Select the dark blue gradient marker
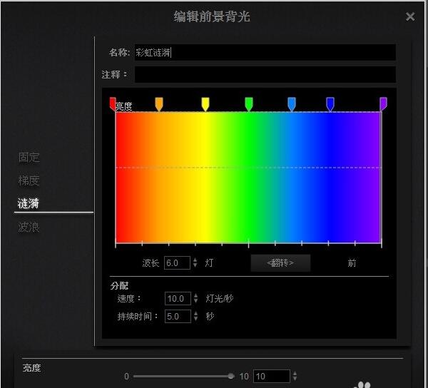Viewport: 428px width, 388px height. [x=330, y=104]
